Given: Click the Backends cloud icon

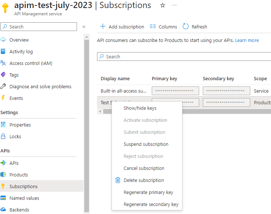Looking at the screenshot, I should click(x=3, y=210).
